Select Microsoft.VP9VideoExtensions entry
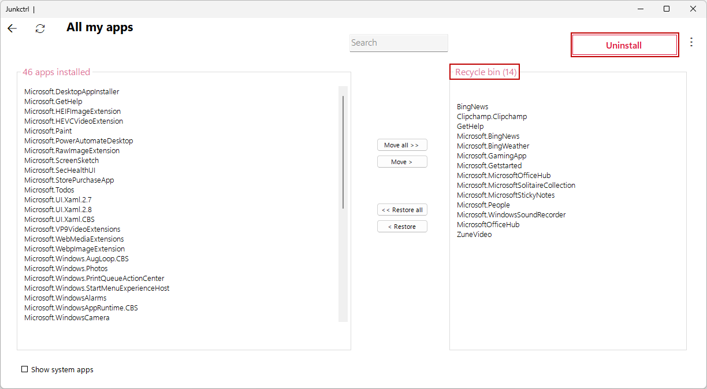The height and width of the screenshot is (389, 707). (72, 229)
